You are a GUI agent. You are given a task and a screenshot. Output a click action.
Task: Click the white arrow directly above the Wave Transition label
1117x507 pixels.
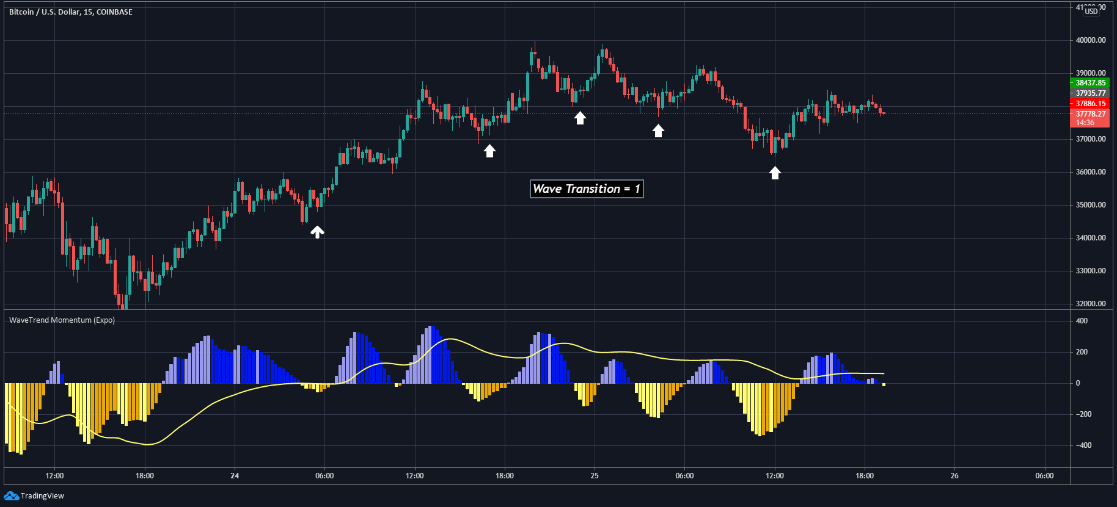pos(580,118)
